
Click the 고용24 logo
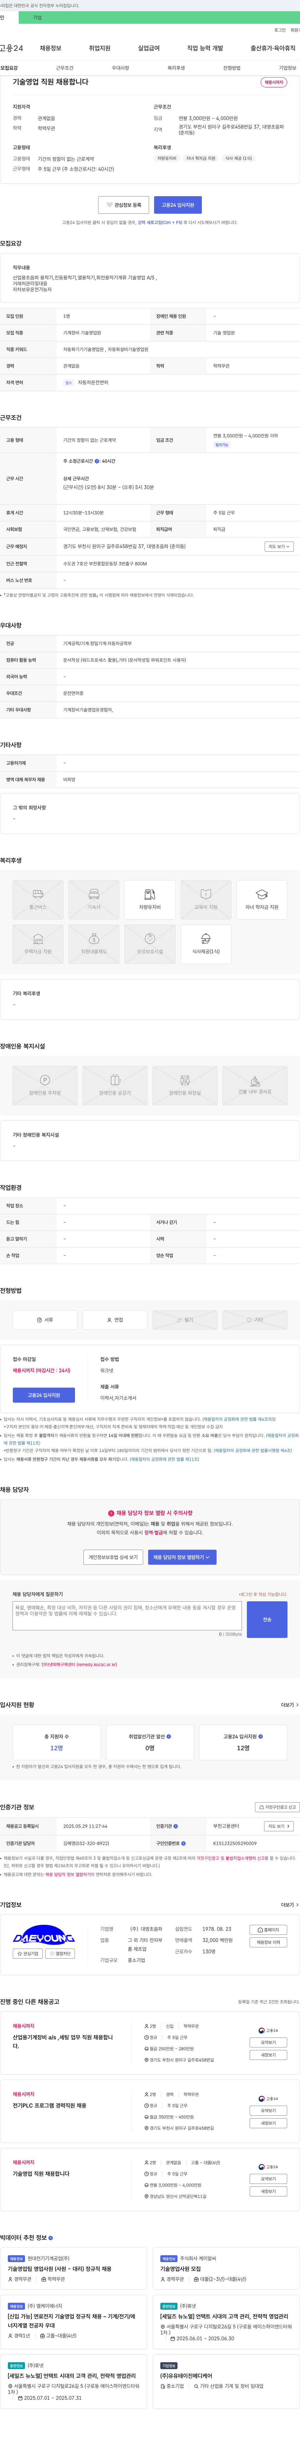tap(11, 48)
